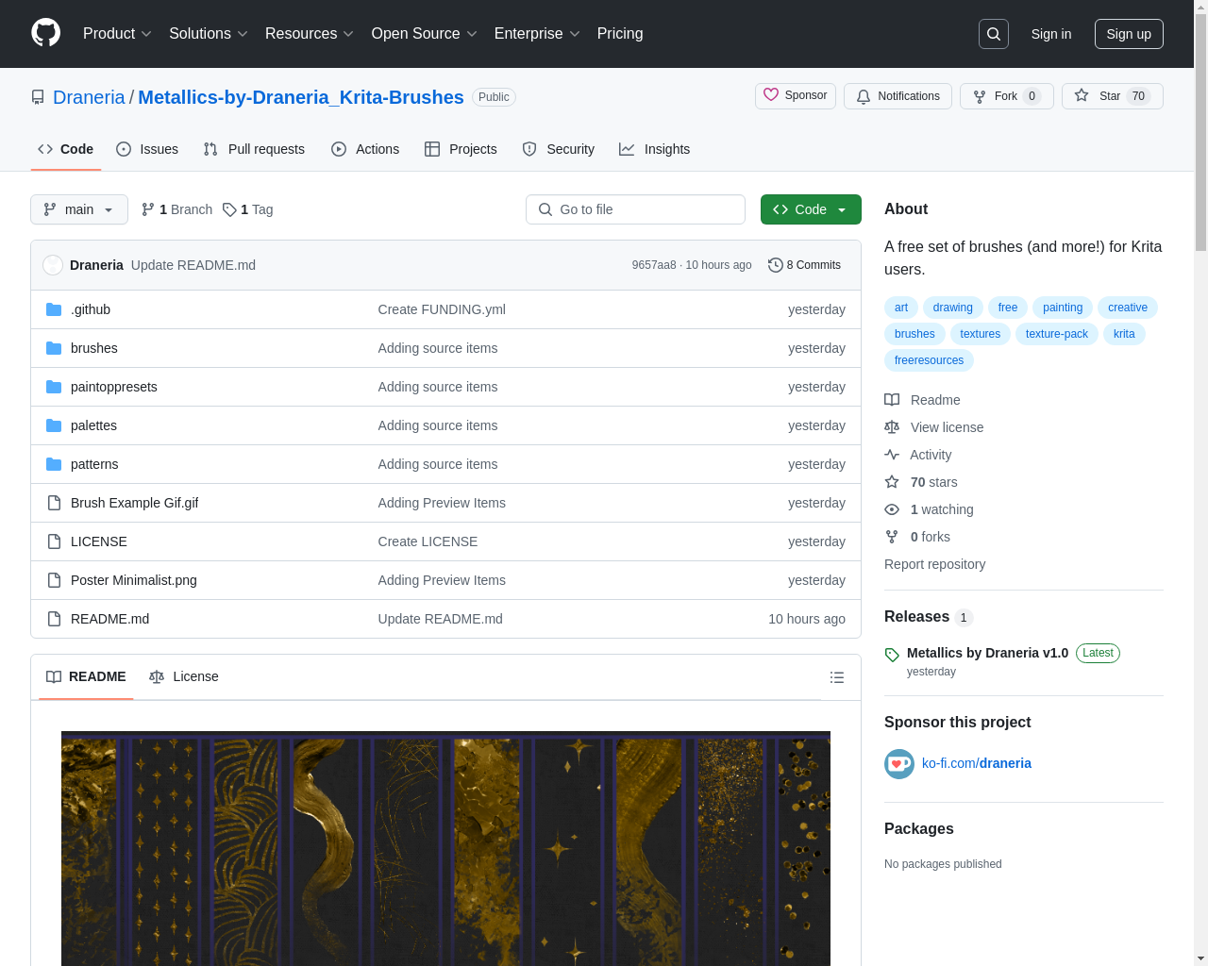Open the Notifications bell button
The image size is (1208, 966).
898,96
